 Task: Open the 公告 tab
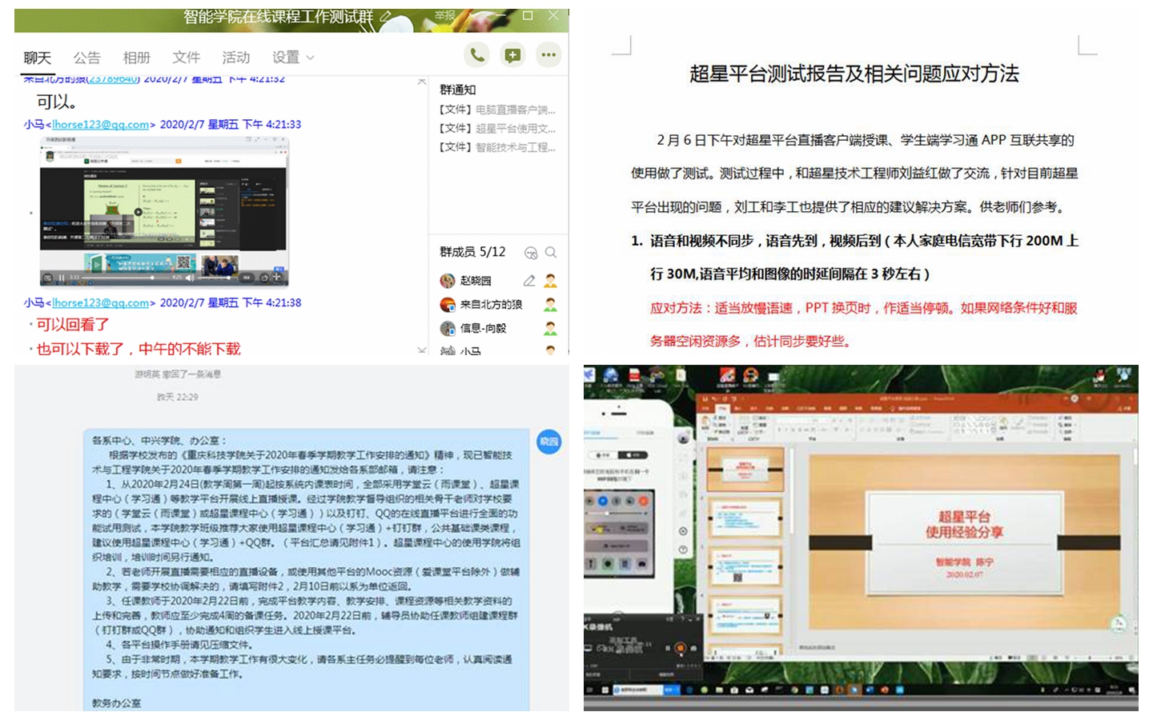pos(86,58)
